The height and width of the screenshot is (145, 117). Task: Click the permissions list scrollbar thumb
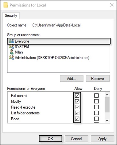(107, 105)
